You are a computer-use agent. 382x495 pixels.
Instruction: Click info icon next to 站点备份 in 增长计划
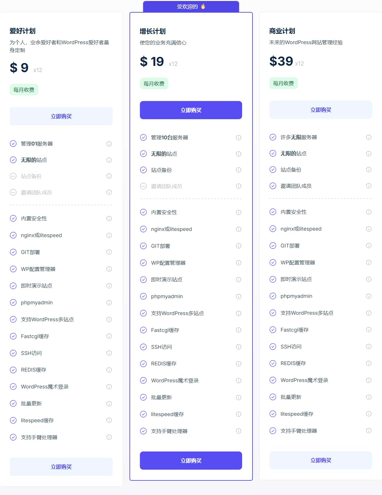[239, 170]
